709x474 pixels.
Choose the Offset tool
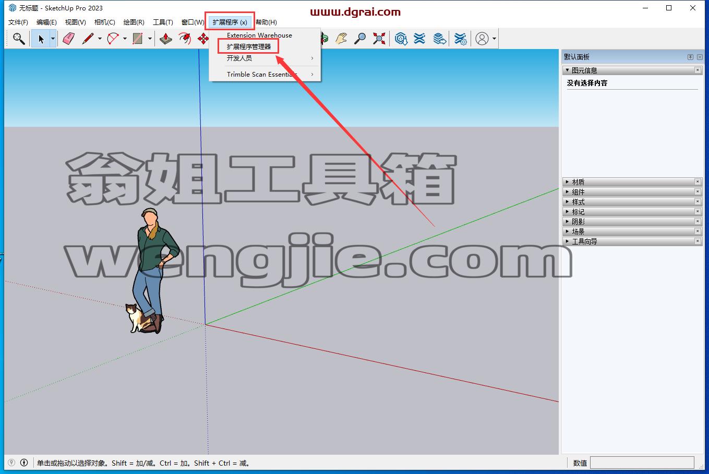185,39
